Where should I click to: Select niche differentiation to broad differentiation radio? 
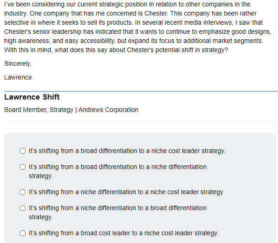(23, 208)
